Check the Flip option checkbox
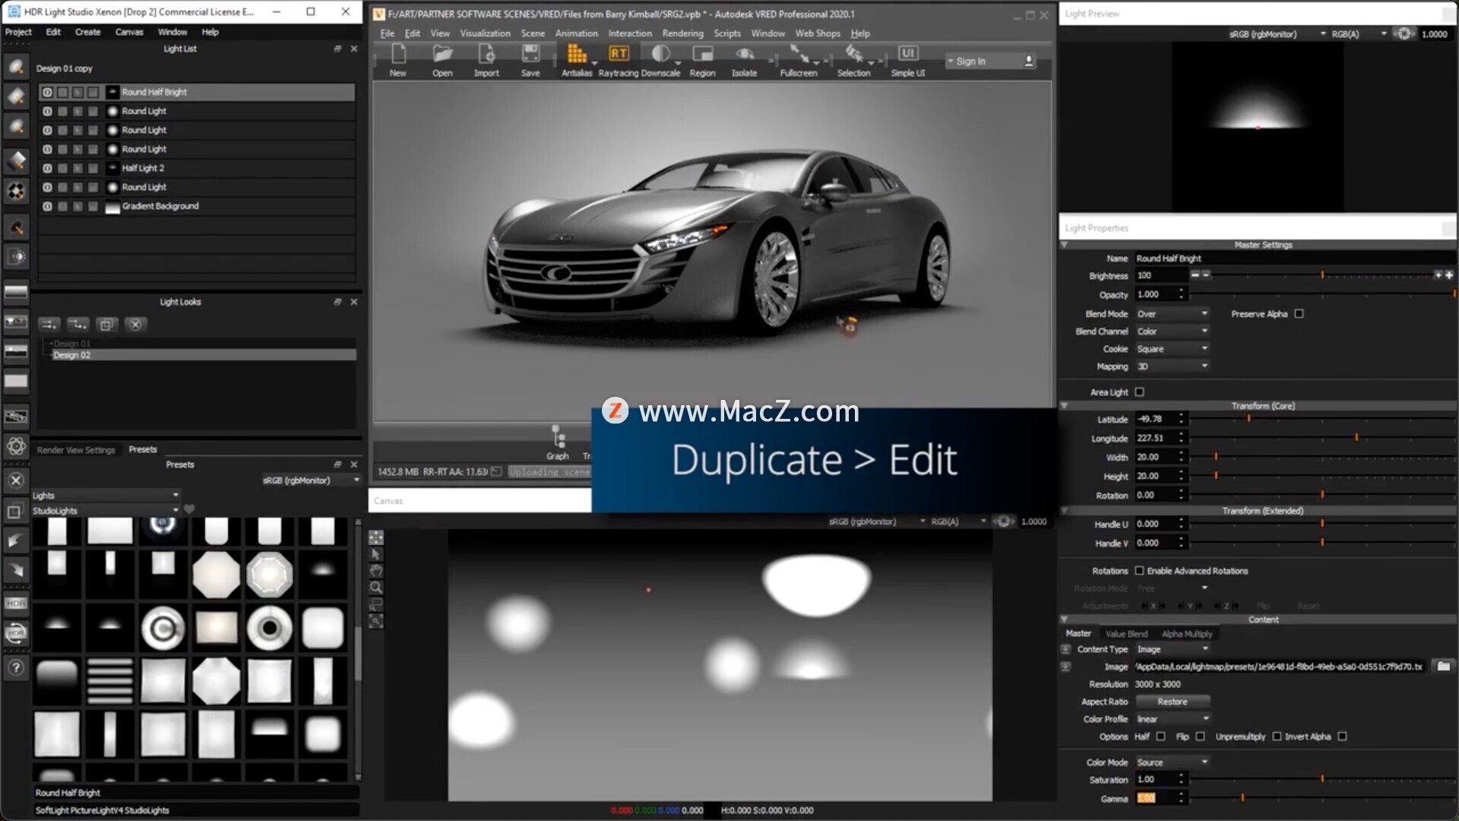Image resolution: width=1459 pixels, height=821 pixels. tap(1201, 737)
